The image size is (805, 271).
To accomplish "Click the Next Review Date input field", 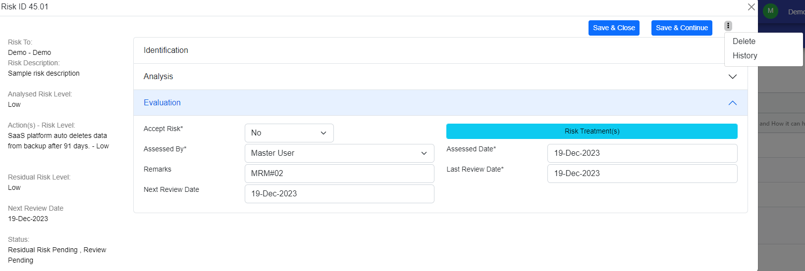I will coord(339,194).
